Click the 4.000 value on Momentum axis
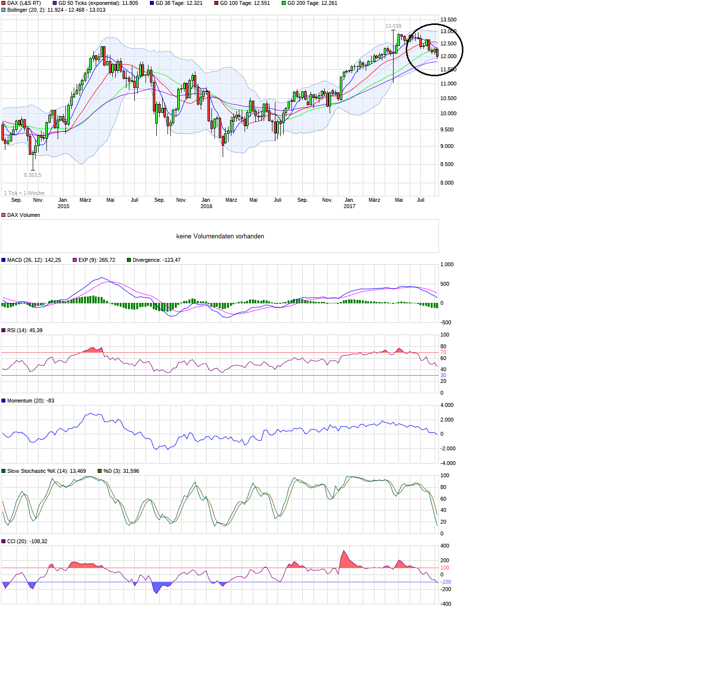The width and height of the screenshot is (708, 679). pyautogui.click(x=447, y=405)
